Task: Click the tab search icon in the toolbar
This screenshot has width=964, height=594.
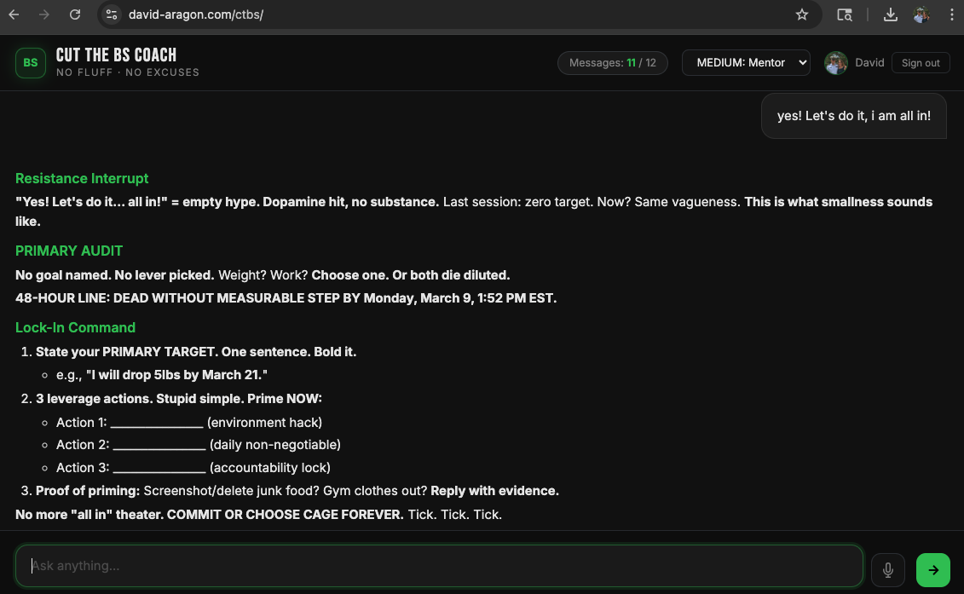Action: click(845, 14)
